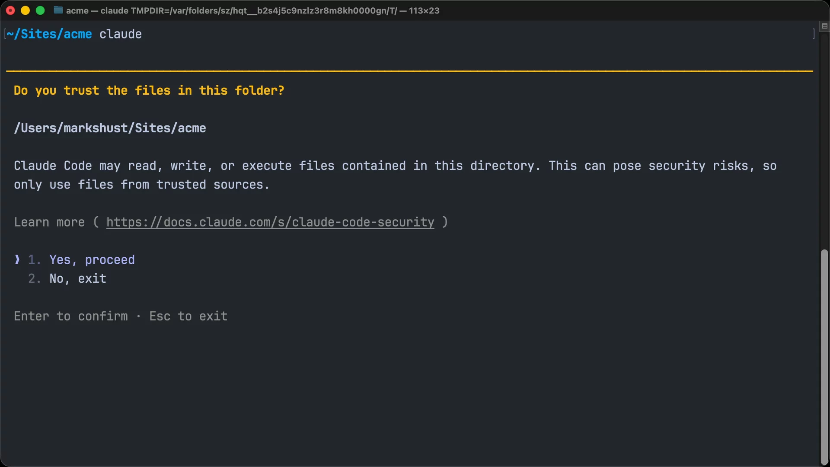
Task: Select option 2, No, exit
Action: [78, 278]
